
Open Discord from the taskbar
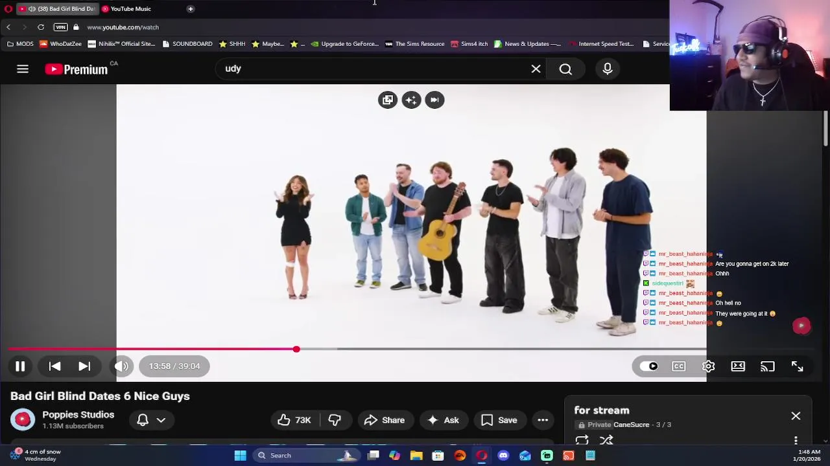503,456
